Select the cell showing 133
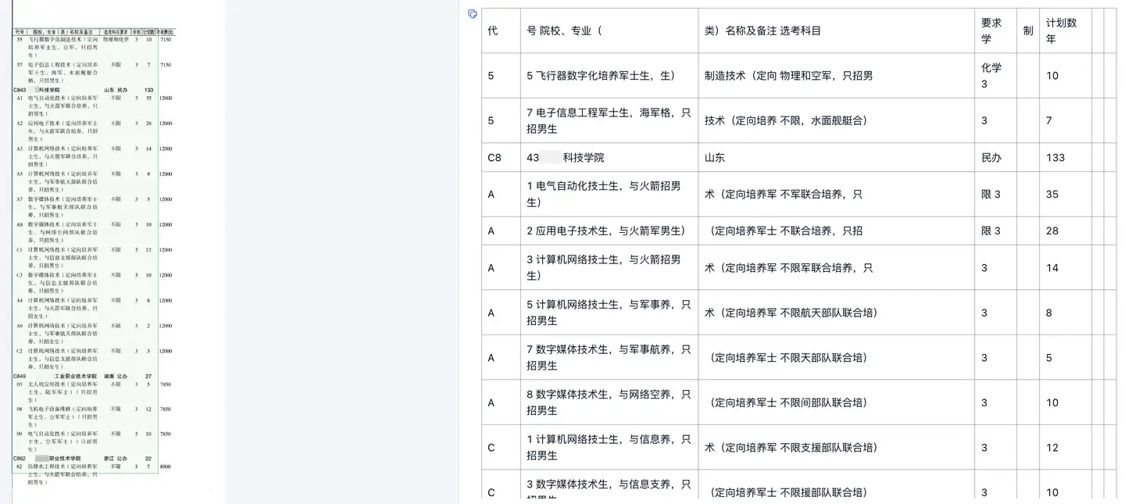 pos(1056,157)
